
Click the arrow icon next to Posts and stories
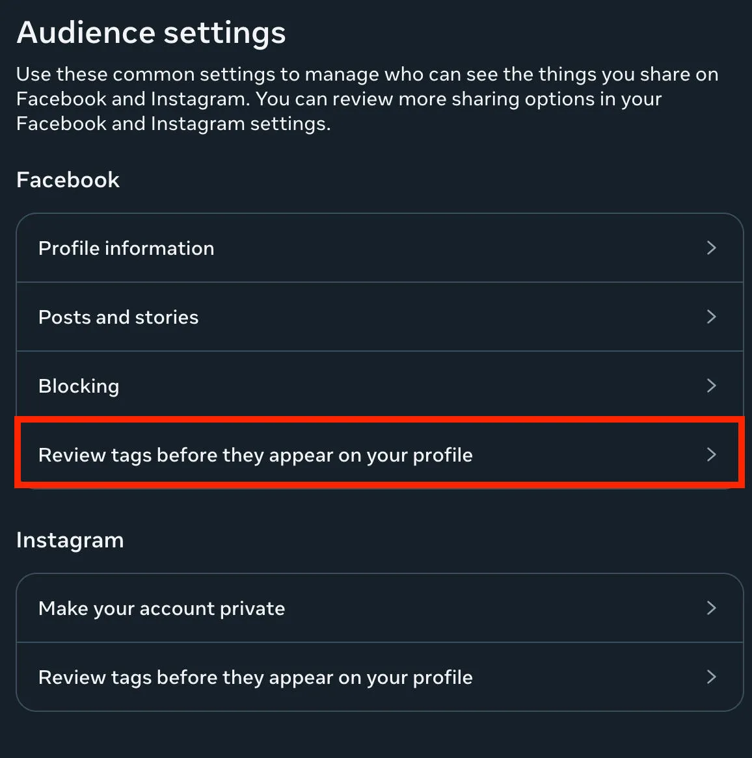[711, 317]
